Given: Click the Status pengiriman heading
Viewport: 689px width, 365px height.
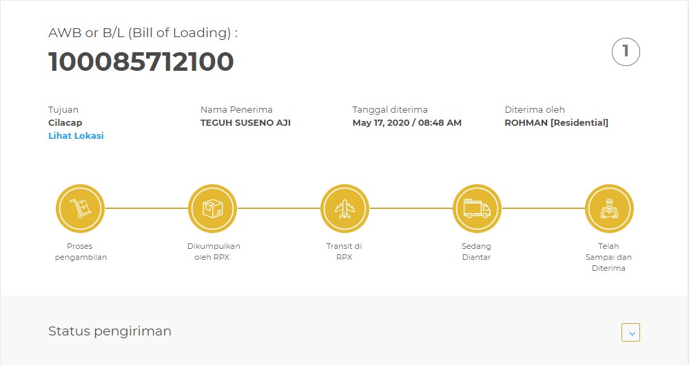Looking at the screenshot, I should pyautogui.click(x=110, y=331).
